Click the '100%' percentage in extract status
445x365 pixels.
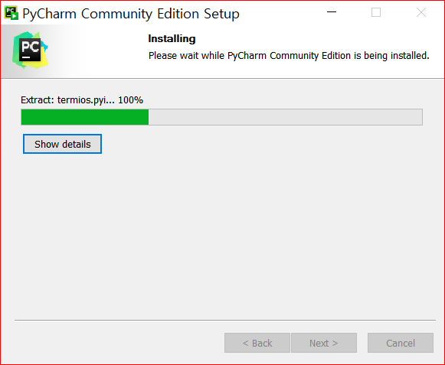pos(130,99)
